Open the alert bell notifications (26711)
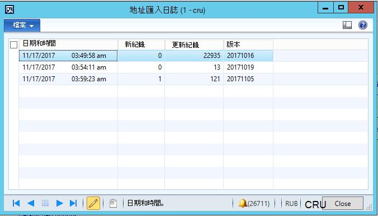Image resolution: width=378 pixels, height=216 pixels. pyautogui.click(x=254, y=204)
